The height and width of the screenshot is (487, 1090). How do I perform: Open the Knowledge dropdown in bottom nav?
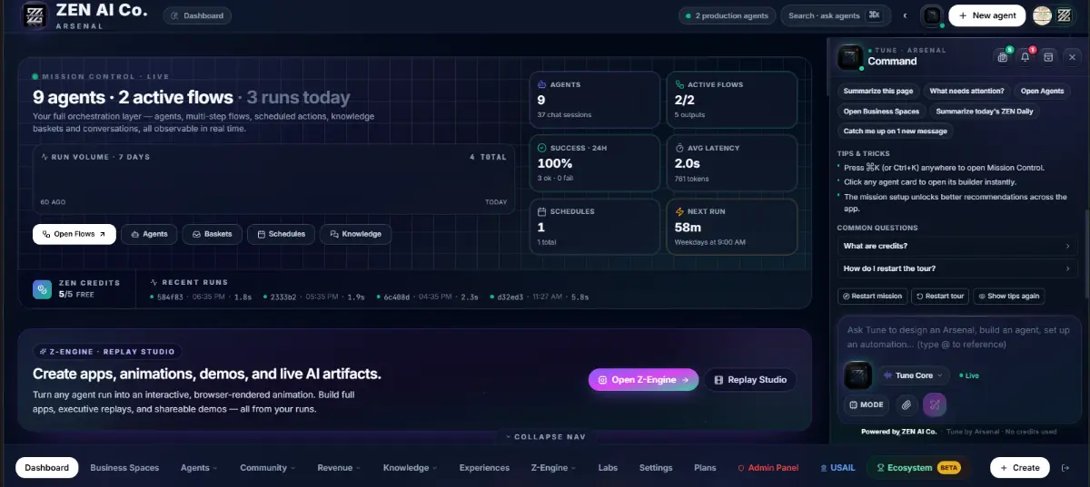[x=410, y=468]
